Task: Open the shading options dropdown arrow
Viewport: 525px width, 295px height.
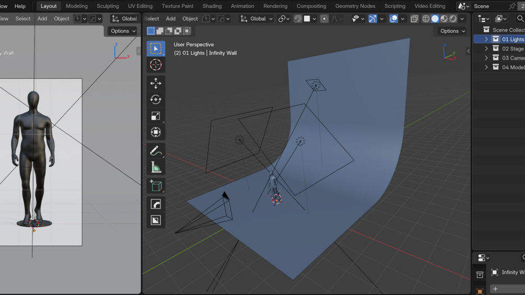Action: (462, 19)
